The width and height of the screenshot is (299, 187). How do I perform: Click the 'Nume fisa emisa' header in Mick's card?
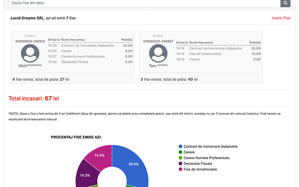tap(73, 40)
